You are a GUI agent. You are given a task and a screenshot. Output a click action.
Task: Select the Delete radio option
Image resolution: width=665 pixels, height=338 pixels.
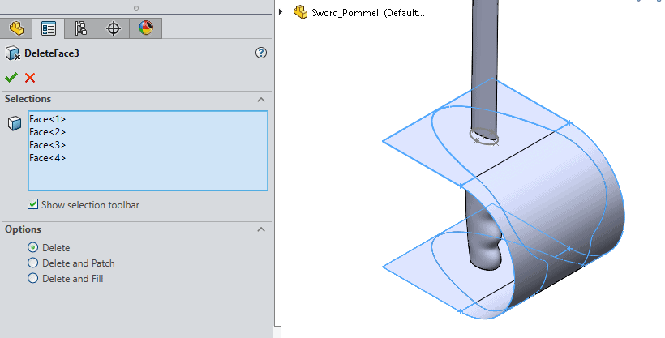pos(33,247)
